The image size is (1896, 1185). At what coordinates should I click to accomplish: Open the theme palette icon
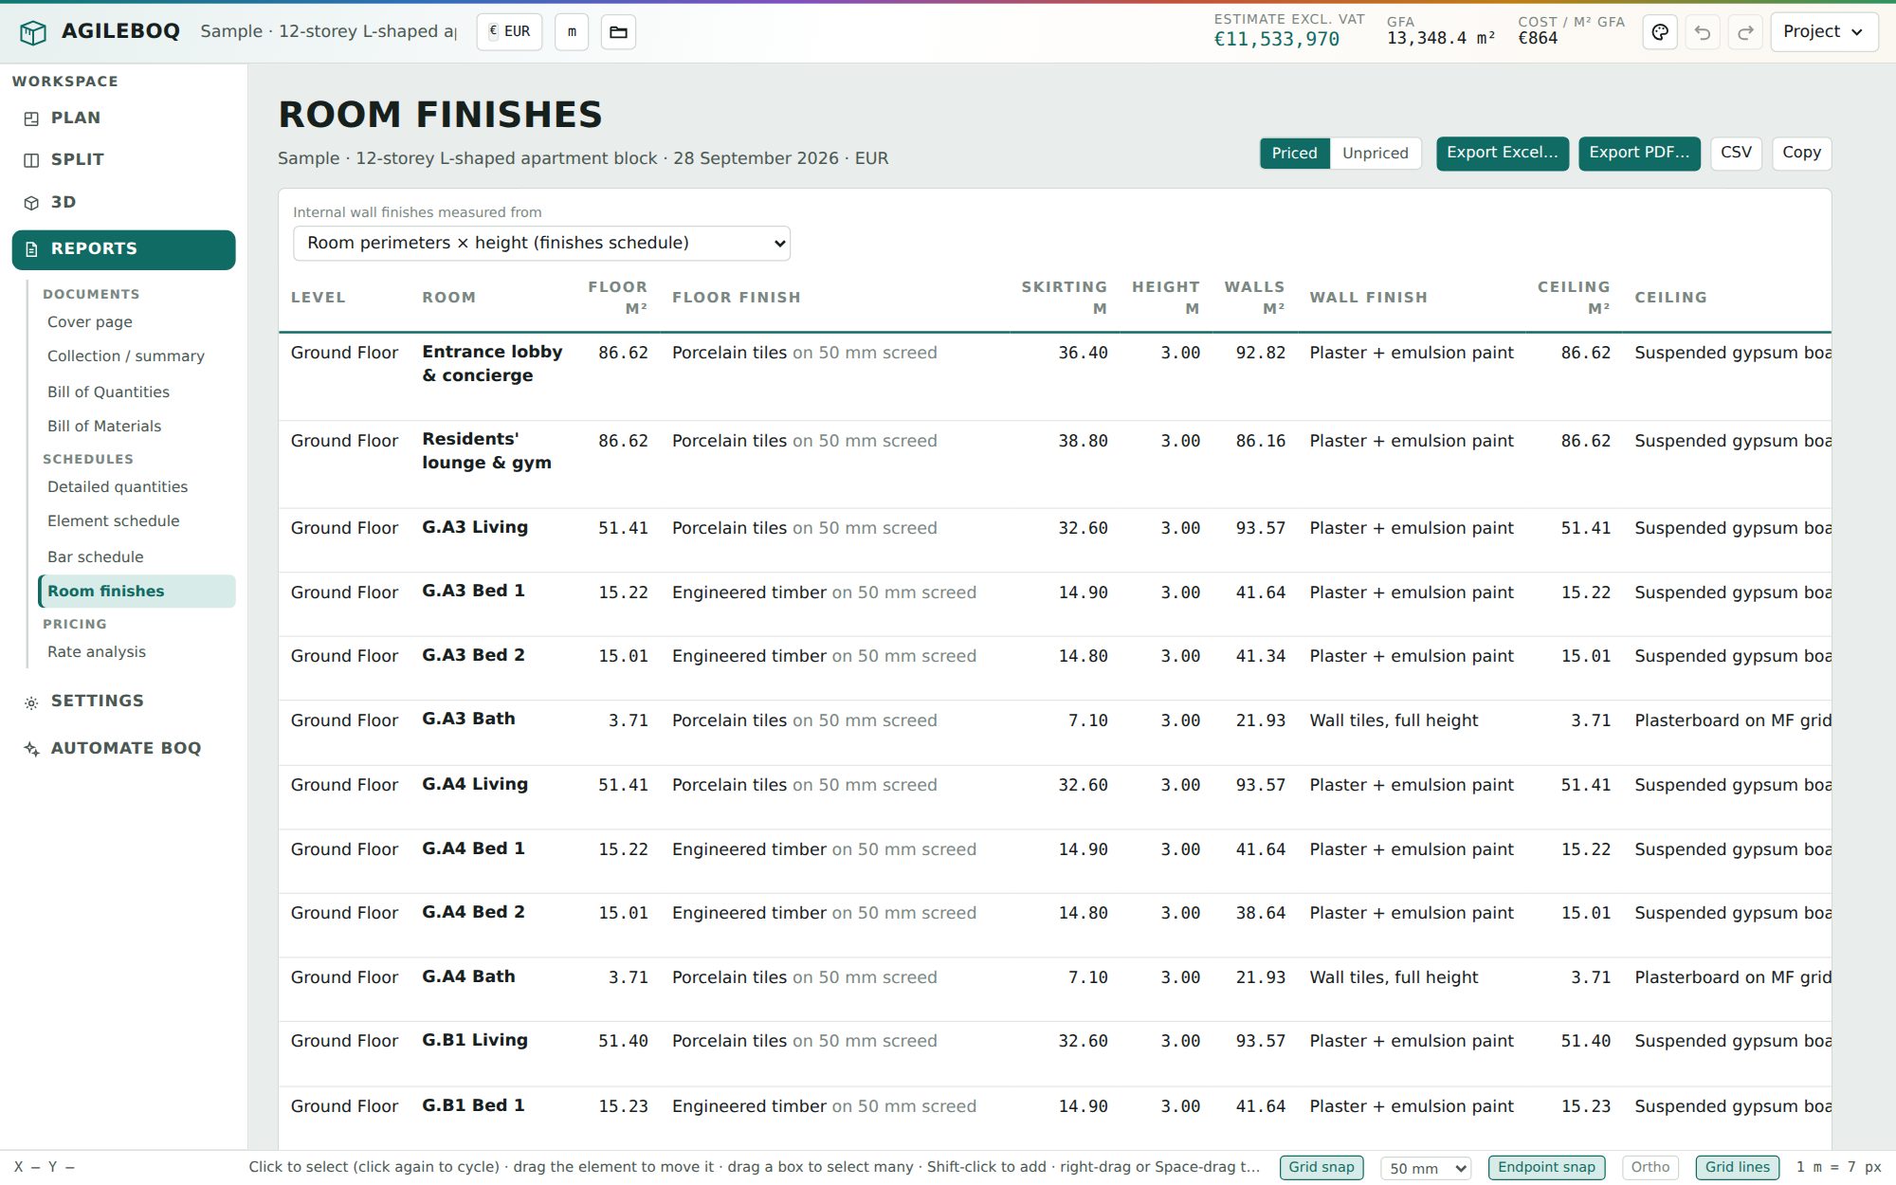1660,32
